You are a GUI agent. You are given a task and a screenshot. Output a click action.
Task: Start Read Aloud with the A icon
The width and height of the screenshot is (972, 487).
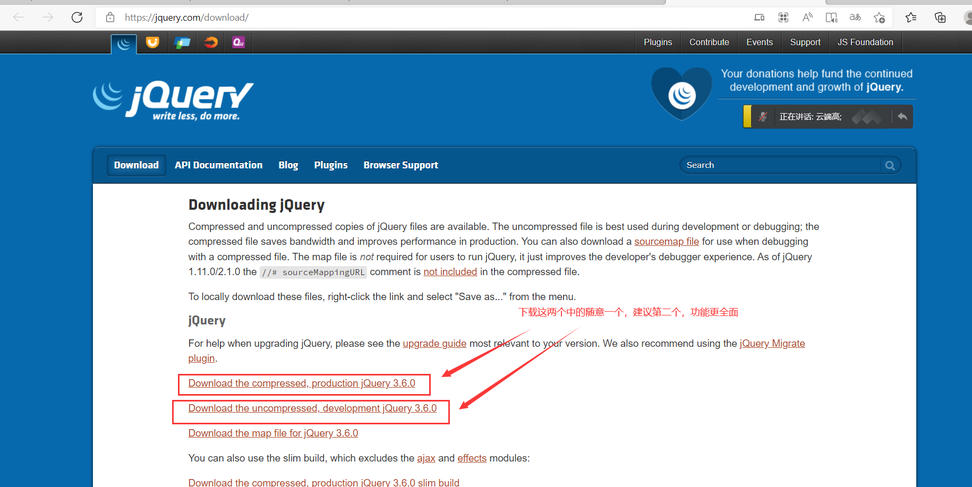pos(807,18)
